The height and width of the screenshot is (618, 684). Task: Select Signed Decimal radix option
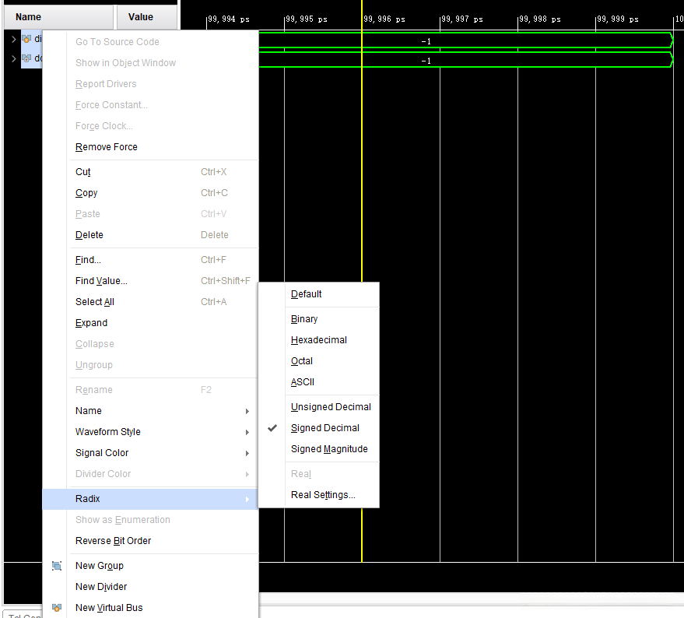319,428
